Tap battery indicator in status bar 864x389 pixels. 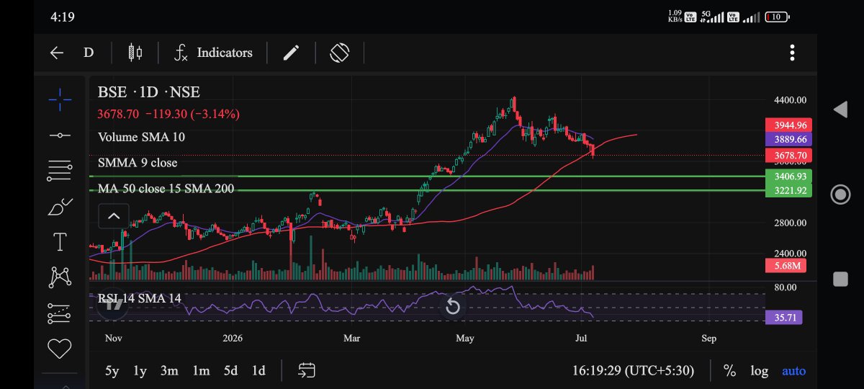click(x=776, y=17)
